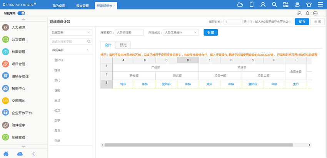The image size is (327, 158).
Task: Click the hamburger menu icon top right
Action: 320,5
